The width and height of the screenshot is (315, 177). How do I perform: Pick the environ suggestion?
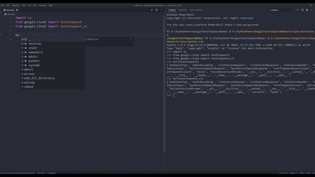(53, 44)
